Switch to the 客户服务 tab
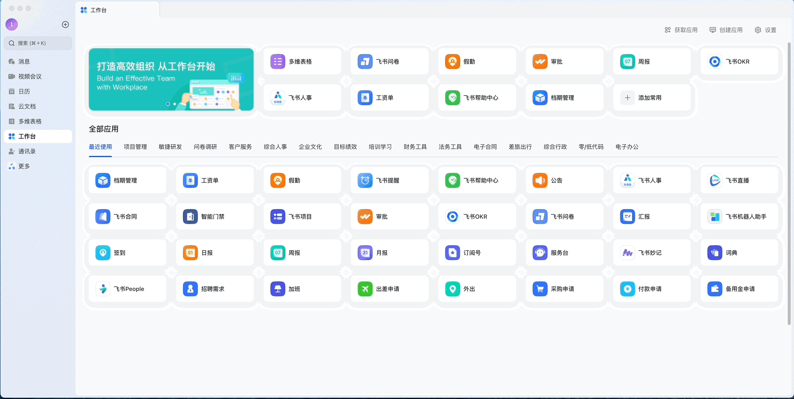The width and height of the screenshot is (794, 399). [240, 147]
